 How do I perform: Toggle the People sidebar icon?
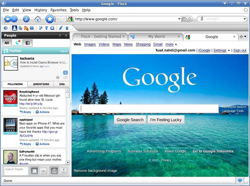tap(14, 28)
